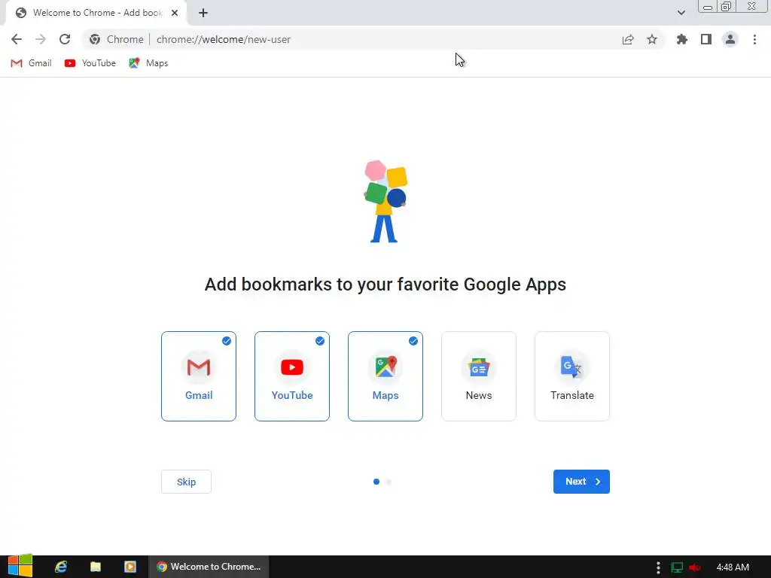The height and width of the screenshot is (578, 771).
Task: Go back with the browser back arrow
Action: 17,39
